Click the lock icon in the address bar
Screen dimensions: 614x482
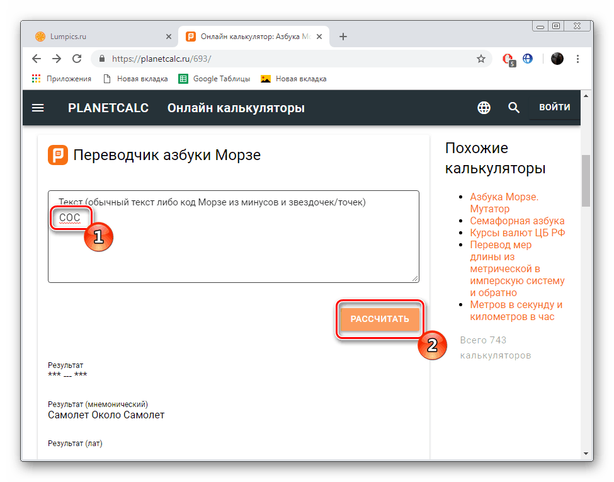102,59
